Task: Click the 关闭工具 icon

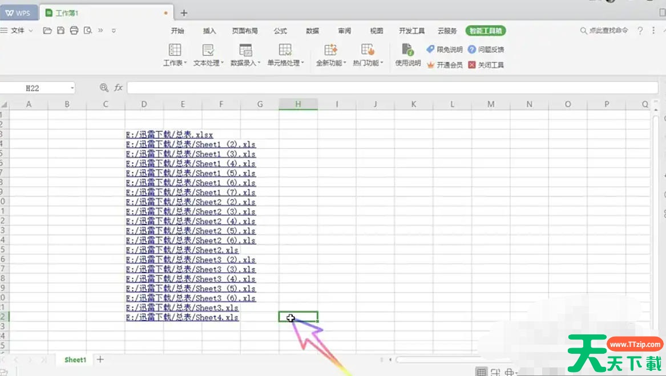Action: [x=473, y=64]
